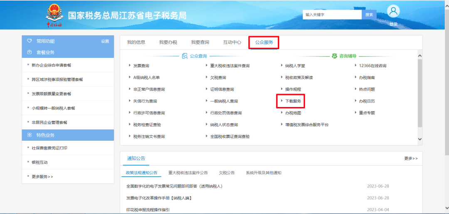Image resolution: width=449 pixels, height=214 pixels.
Task: Switch to the 重大税收违法案件公告 tab
Action: [188, 173]
